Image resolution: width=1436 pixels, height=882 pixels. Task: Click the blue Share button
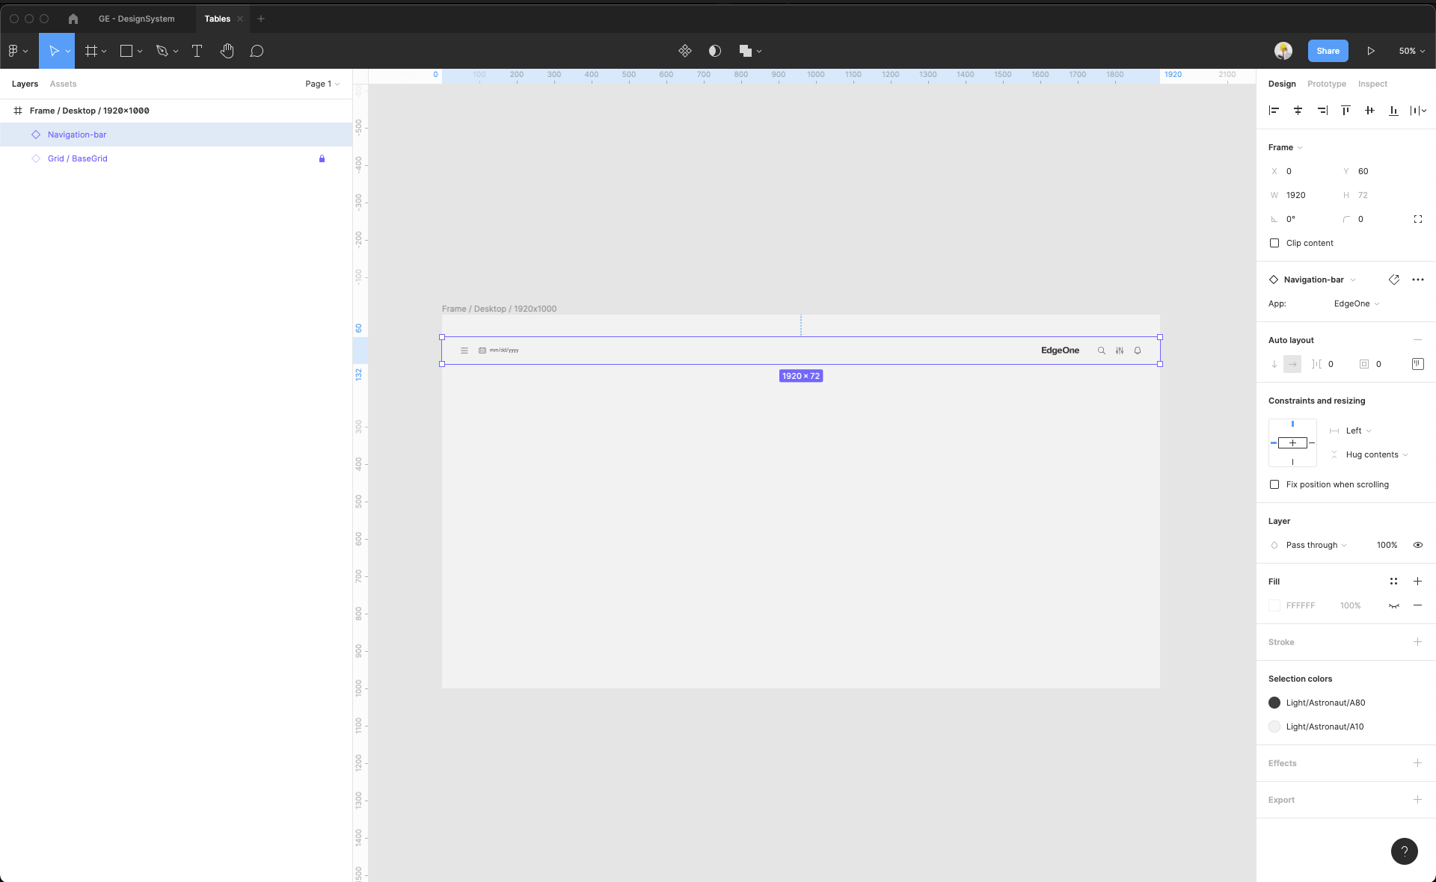point(1328,51)
